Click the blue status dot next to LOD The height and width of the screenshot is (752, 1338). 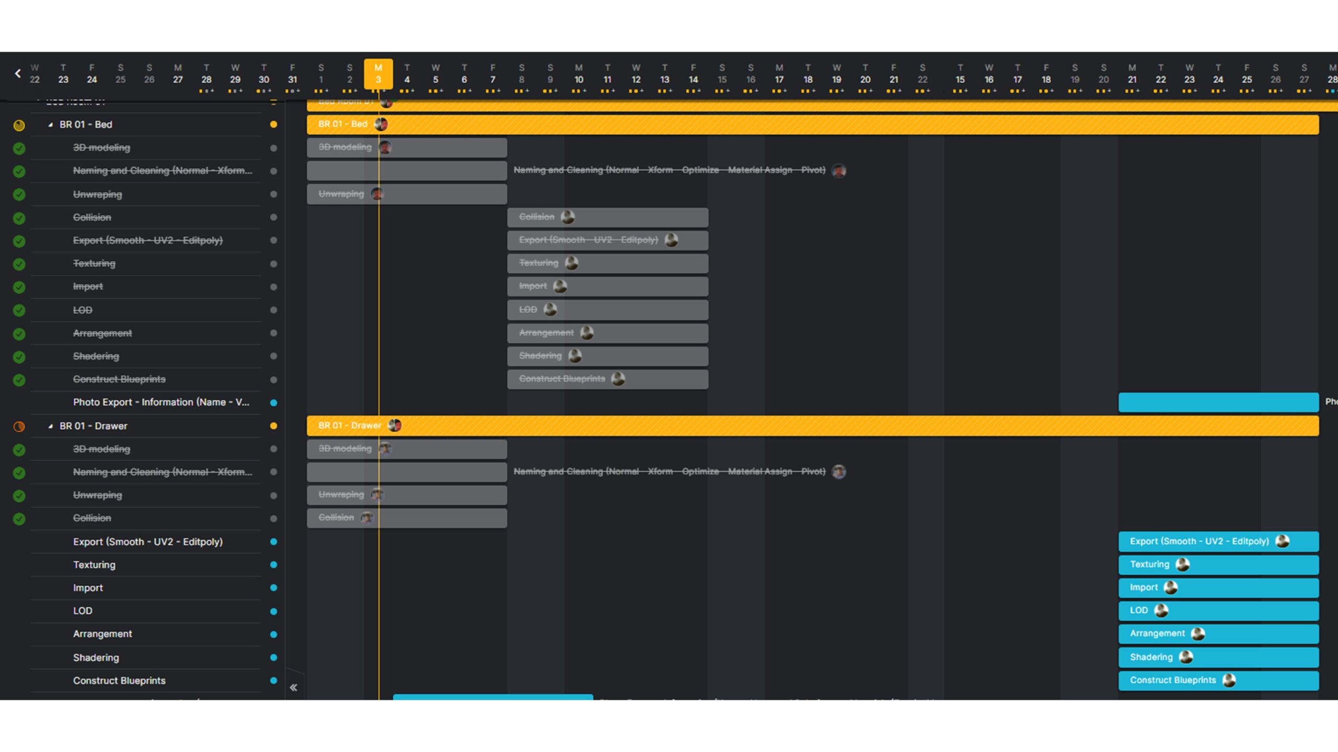[273, 611]
